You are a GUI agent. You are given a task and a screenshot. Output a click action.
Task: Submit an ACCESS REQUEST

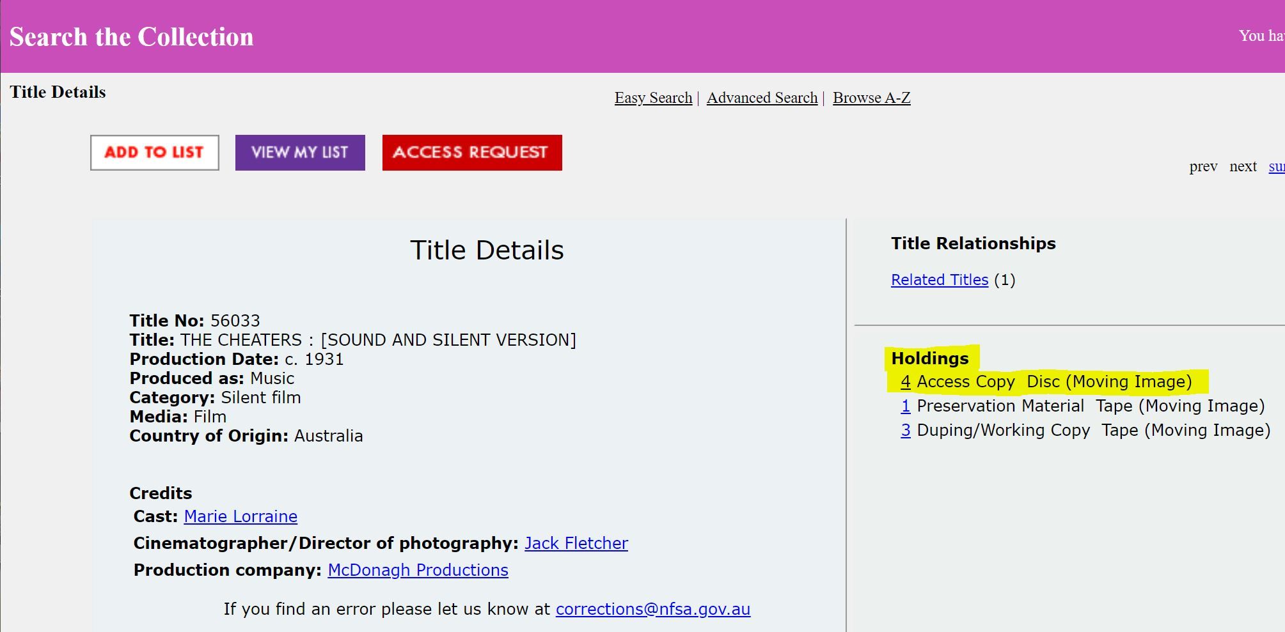coord(472,153)
